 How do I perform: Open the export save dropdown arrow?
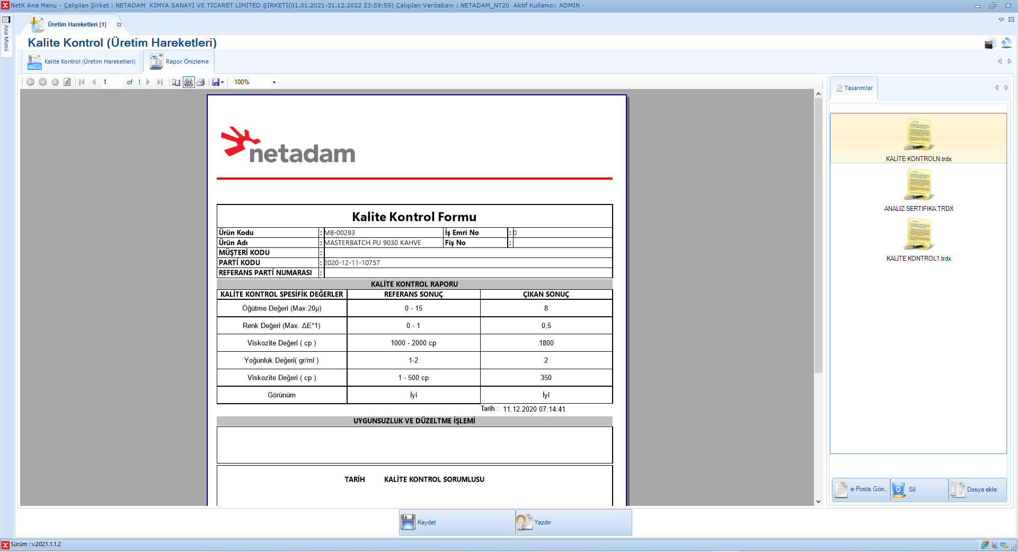click(x=222, y=82)
